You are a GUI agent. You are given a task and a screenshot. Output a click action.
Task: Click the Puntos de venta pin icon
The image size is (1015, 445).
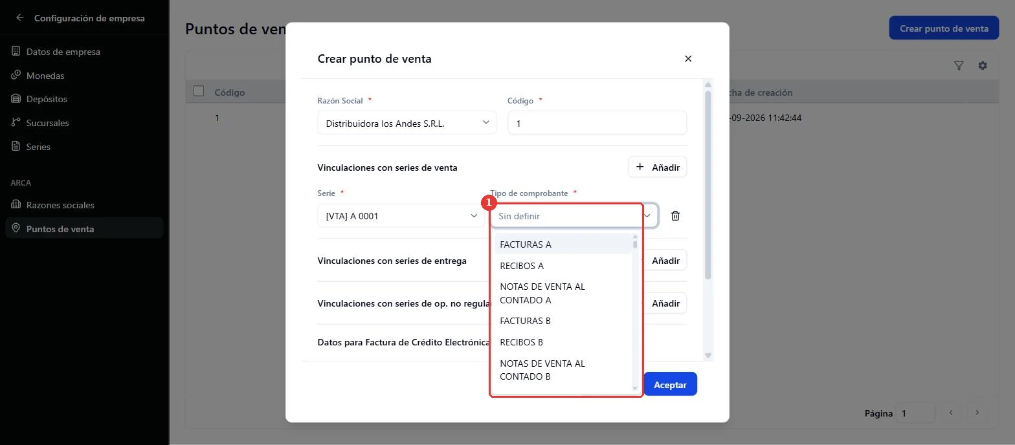16,228
